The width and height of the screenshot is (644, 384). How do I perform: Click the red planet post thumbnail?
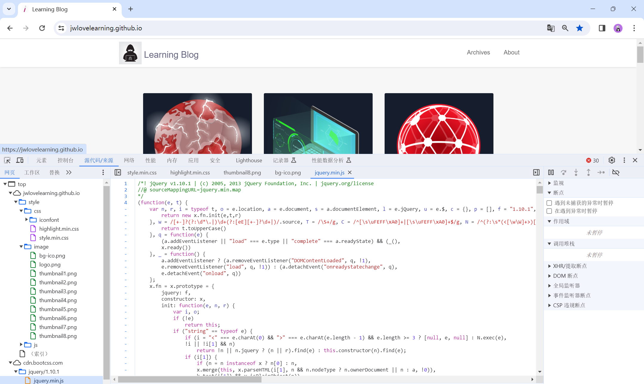[197, 124]
